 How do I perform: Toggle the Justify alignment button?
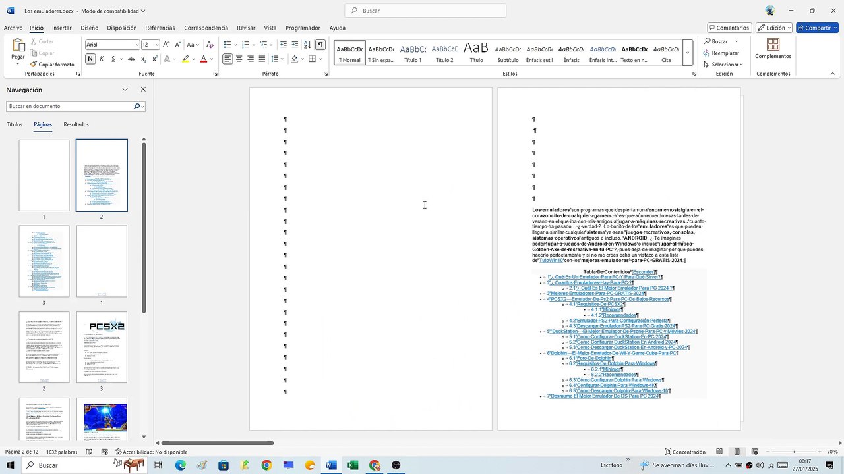(262, 59)
